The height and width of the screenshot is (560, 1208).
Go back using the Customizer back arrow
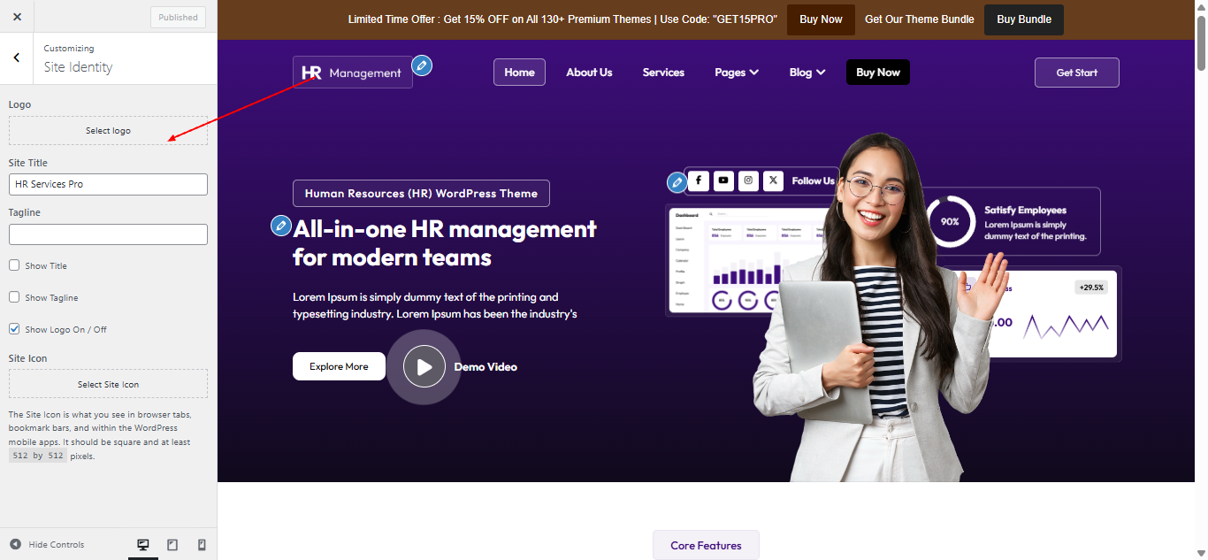click(17, 58)
